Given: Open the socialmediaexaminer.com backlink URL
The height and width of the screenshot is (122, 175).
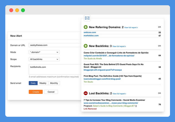Looking at the screenshot, I should click(111, 103).
